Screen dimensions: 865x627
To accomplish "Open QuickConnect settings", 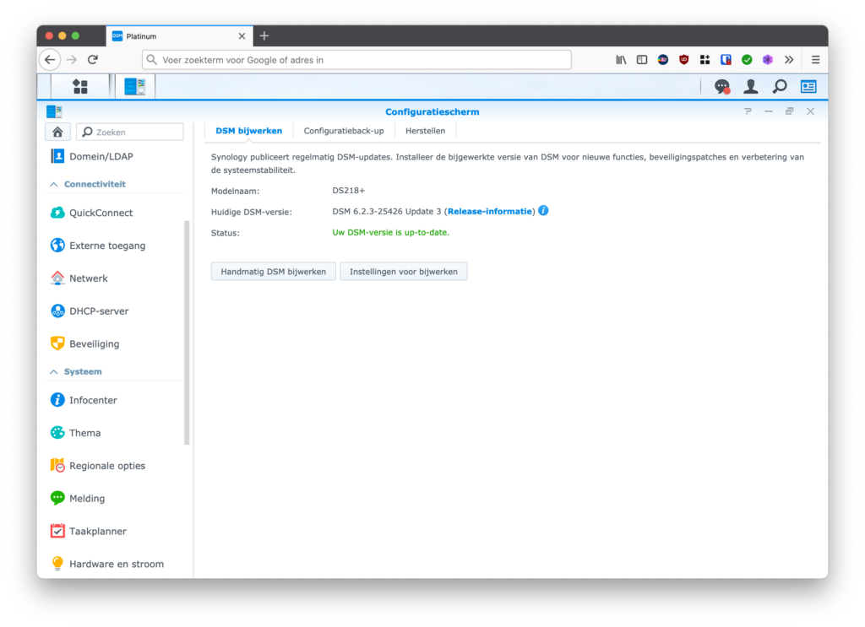I will (x=101, y=213).
